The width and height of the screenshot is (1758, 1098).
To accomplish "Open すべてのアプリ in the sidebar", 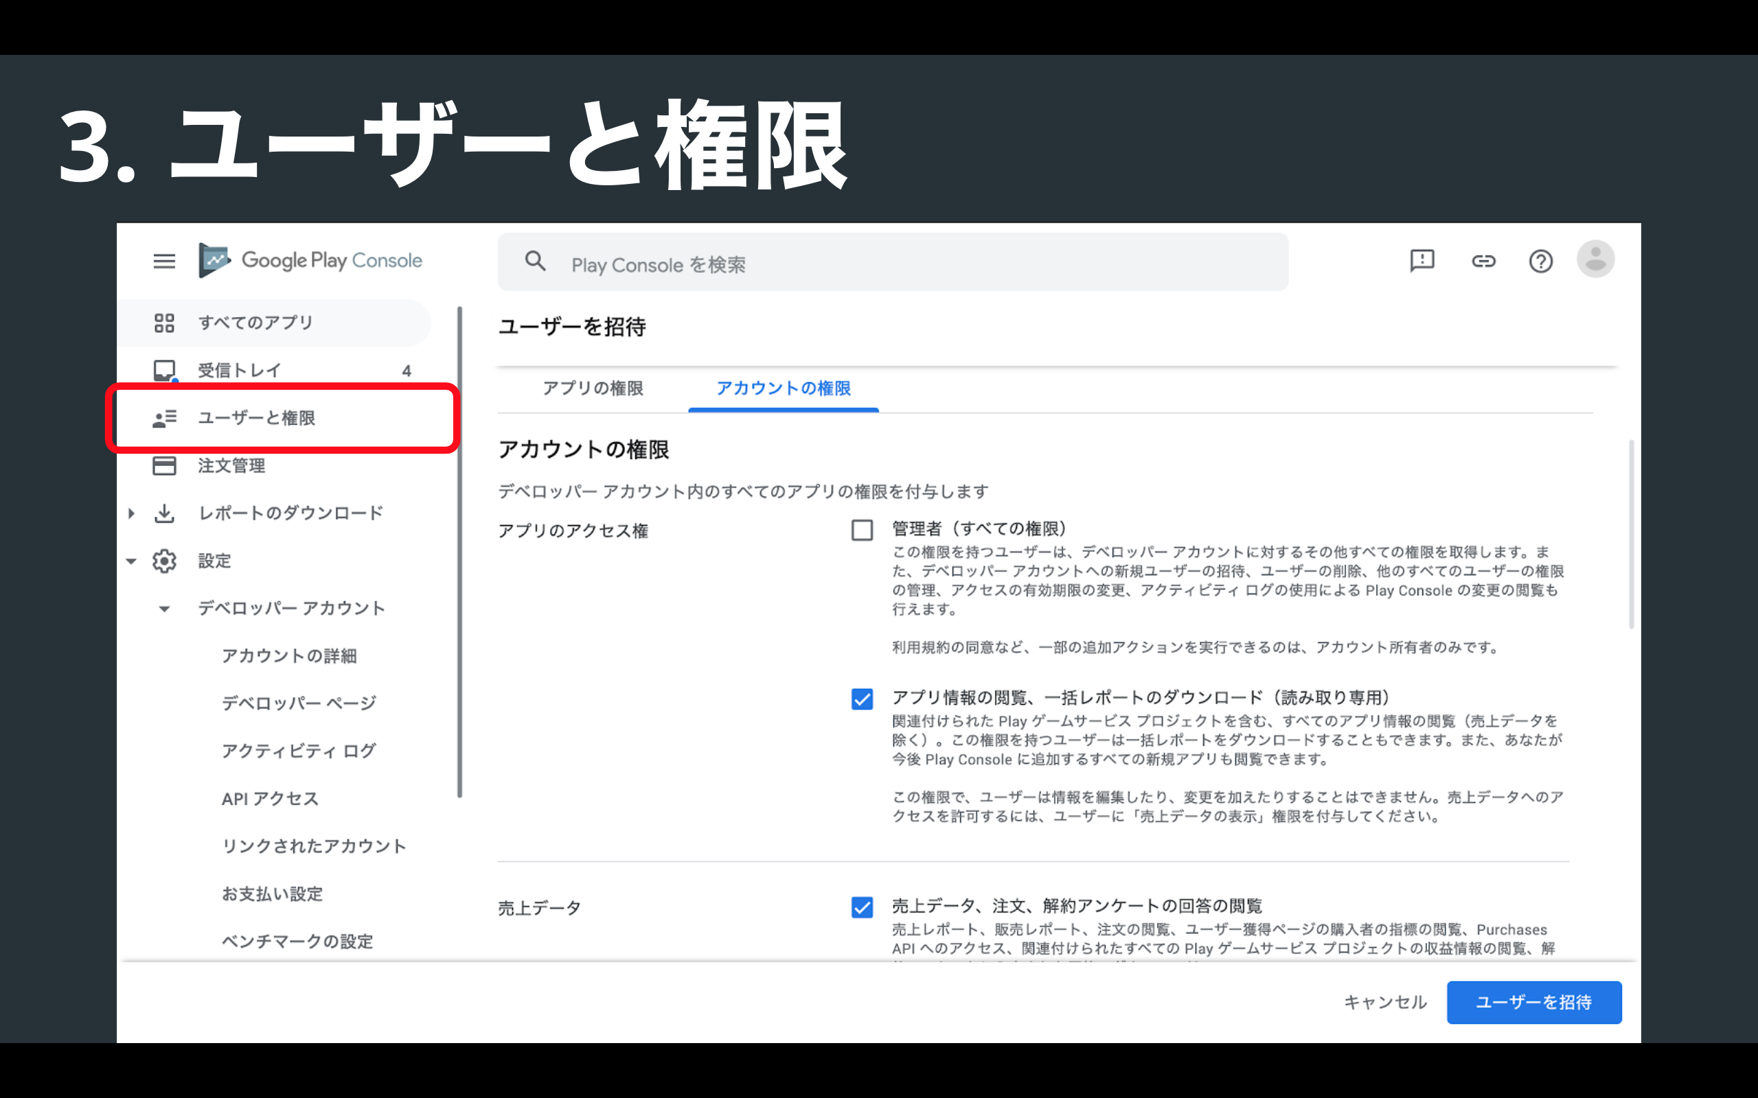I will 275,323.
